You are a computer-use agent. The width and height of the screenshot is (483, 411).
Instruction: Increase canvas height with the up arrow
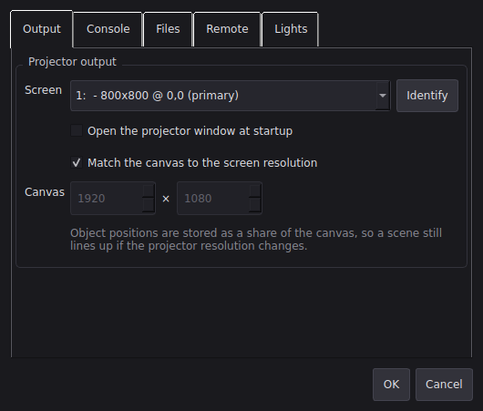tap(255, 191)
